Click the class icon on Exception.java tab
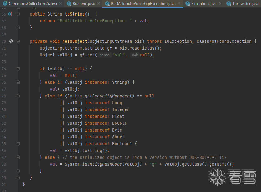Screen dimensions: 261x192 [187, 3]
